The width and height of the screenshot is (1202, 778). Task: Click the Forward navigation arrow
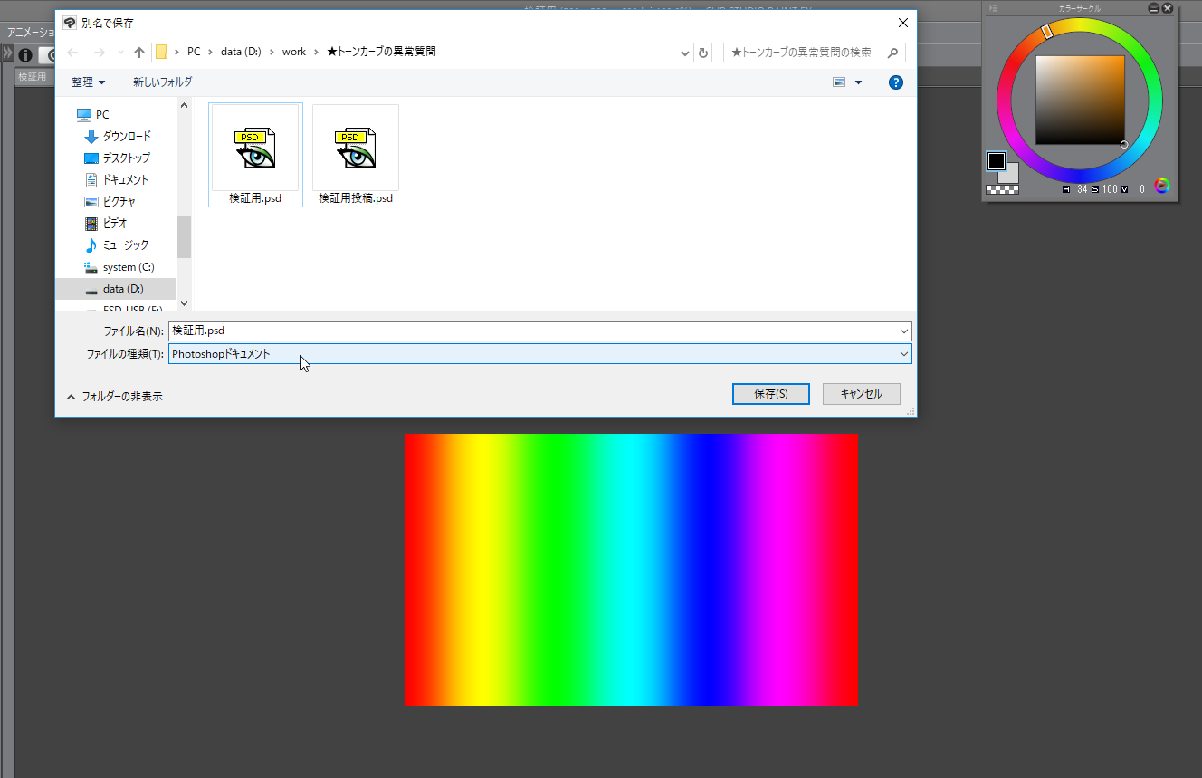100,53
